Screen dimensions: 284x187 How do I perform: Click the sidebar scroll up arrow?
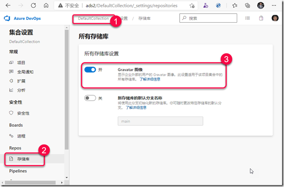pos(66,27)
